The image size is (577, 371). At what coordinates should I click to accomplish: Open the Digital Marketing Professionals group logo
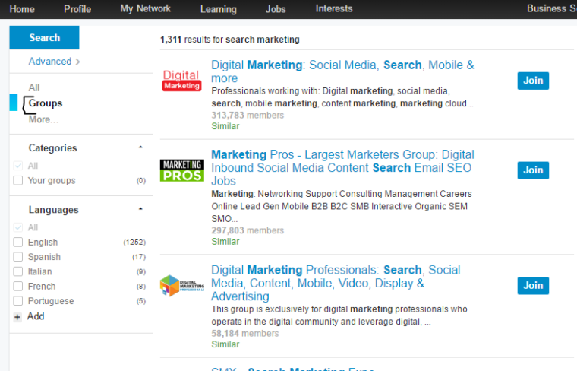click(181, 286)
